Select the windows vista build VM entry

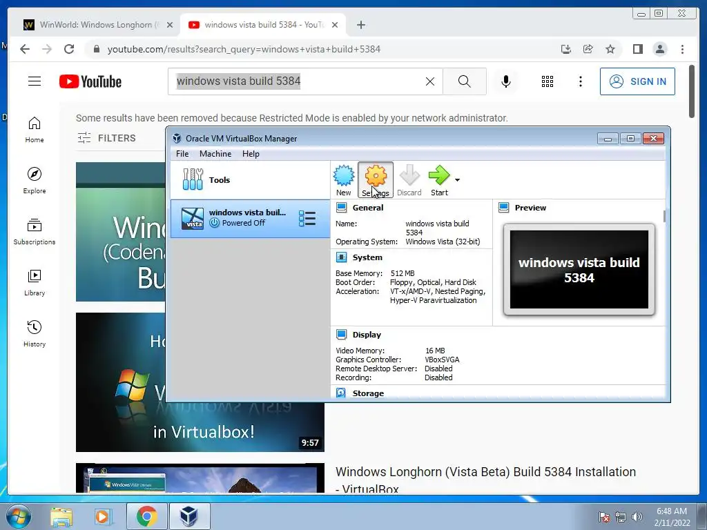coord(250,219)
